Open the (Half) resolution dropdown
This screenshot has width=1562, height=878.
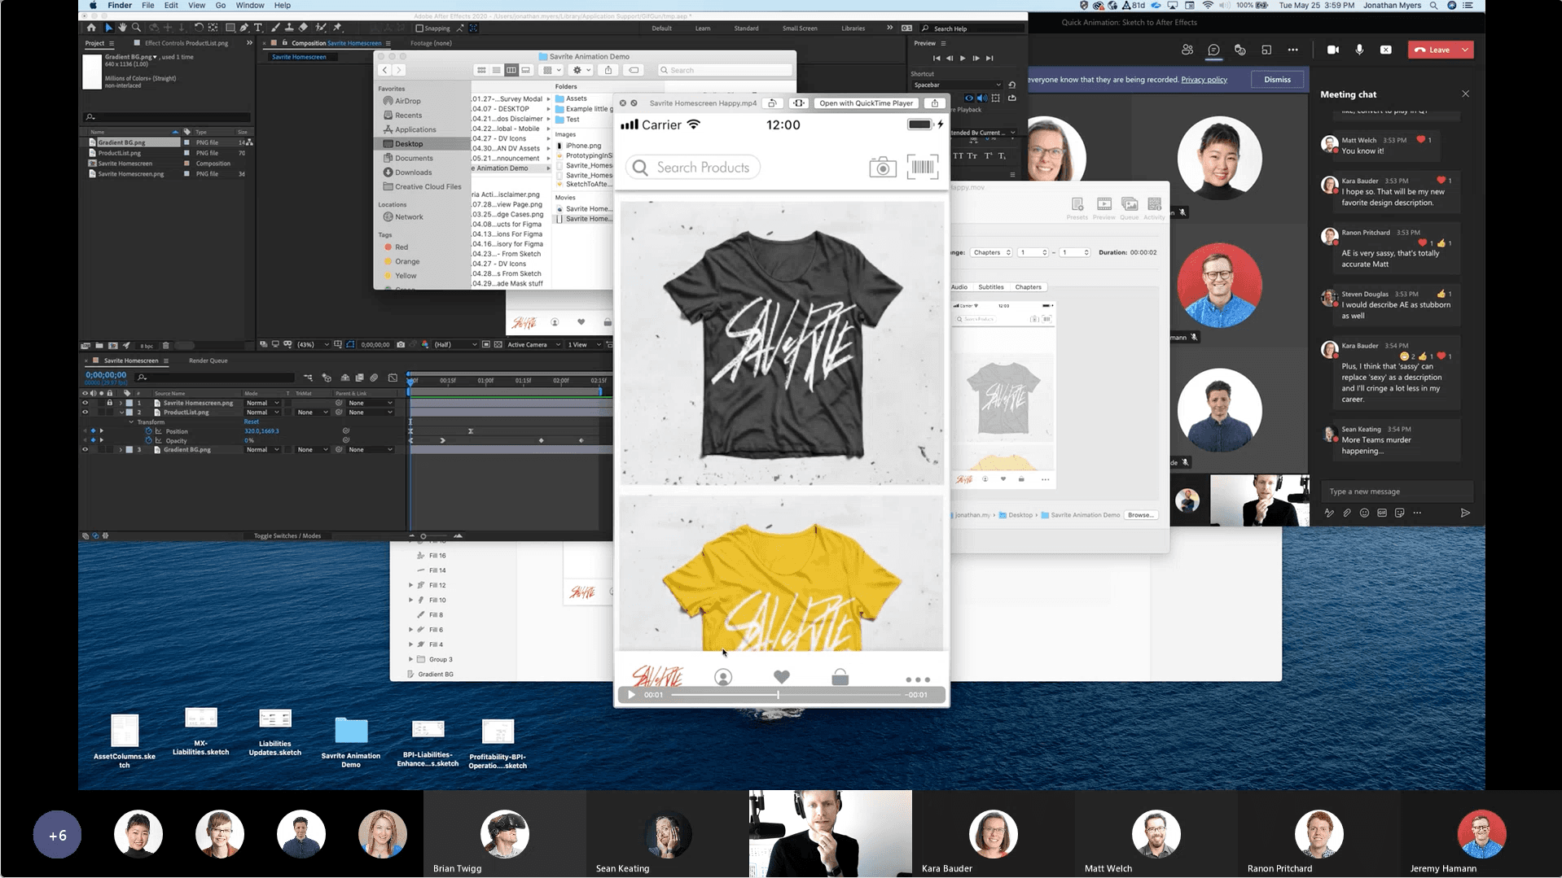point(455,344)
